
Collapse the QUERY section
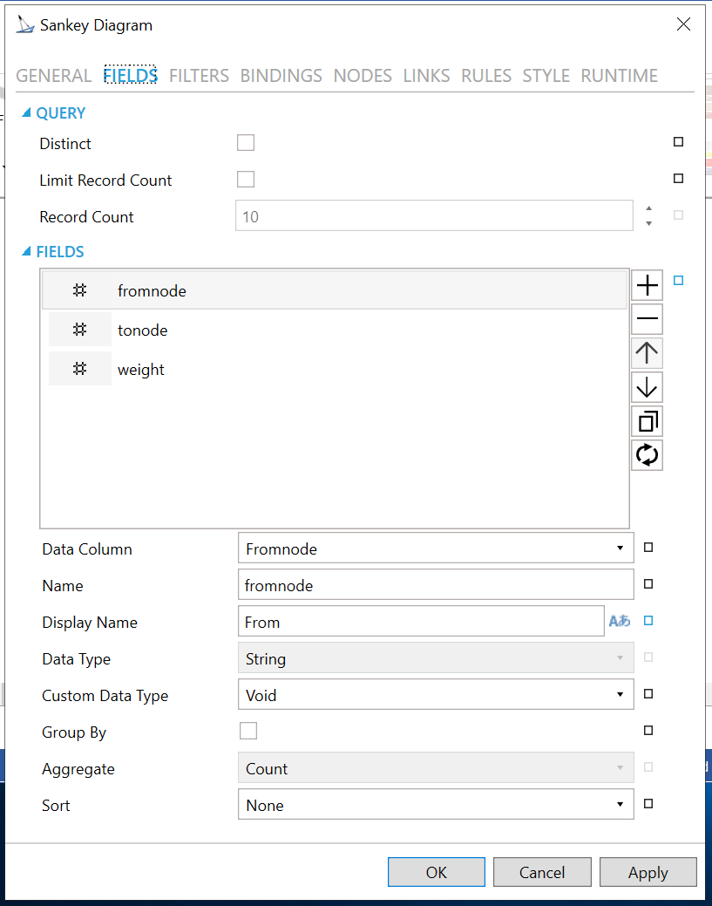[27, 112]
